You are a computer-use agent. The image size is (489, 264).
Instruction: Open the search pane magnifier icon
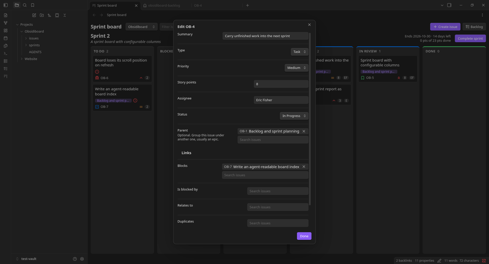(25, 5)
